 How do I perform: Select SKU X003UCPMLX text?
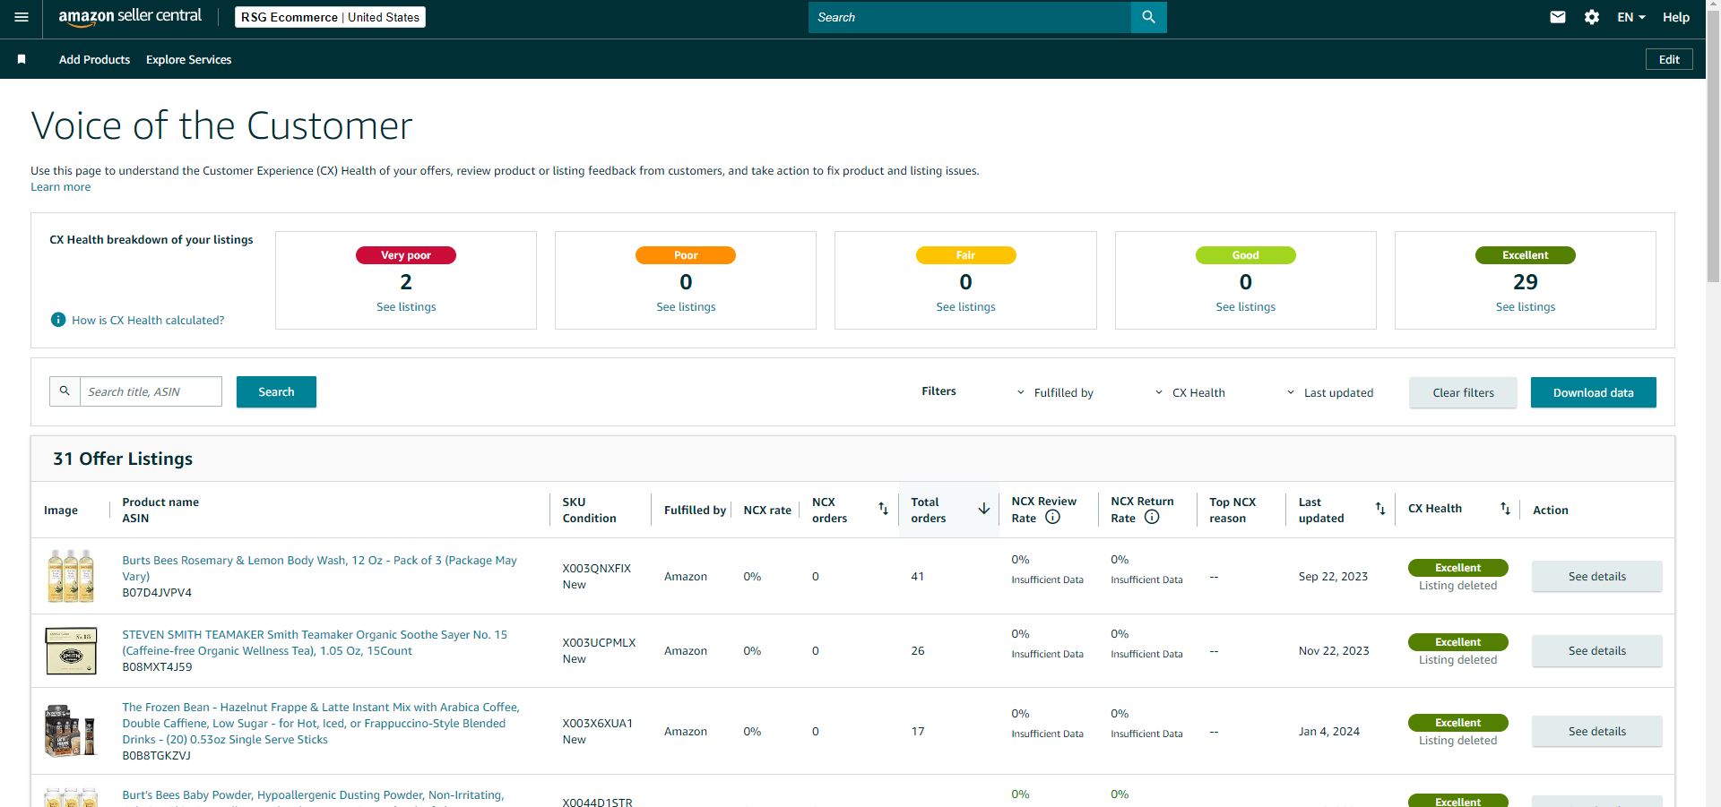coord(599,642)
